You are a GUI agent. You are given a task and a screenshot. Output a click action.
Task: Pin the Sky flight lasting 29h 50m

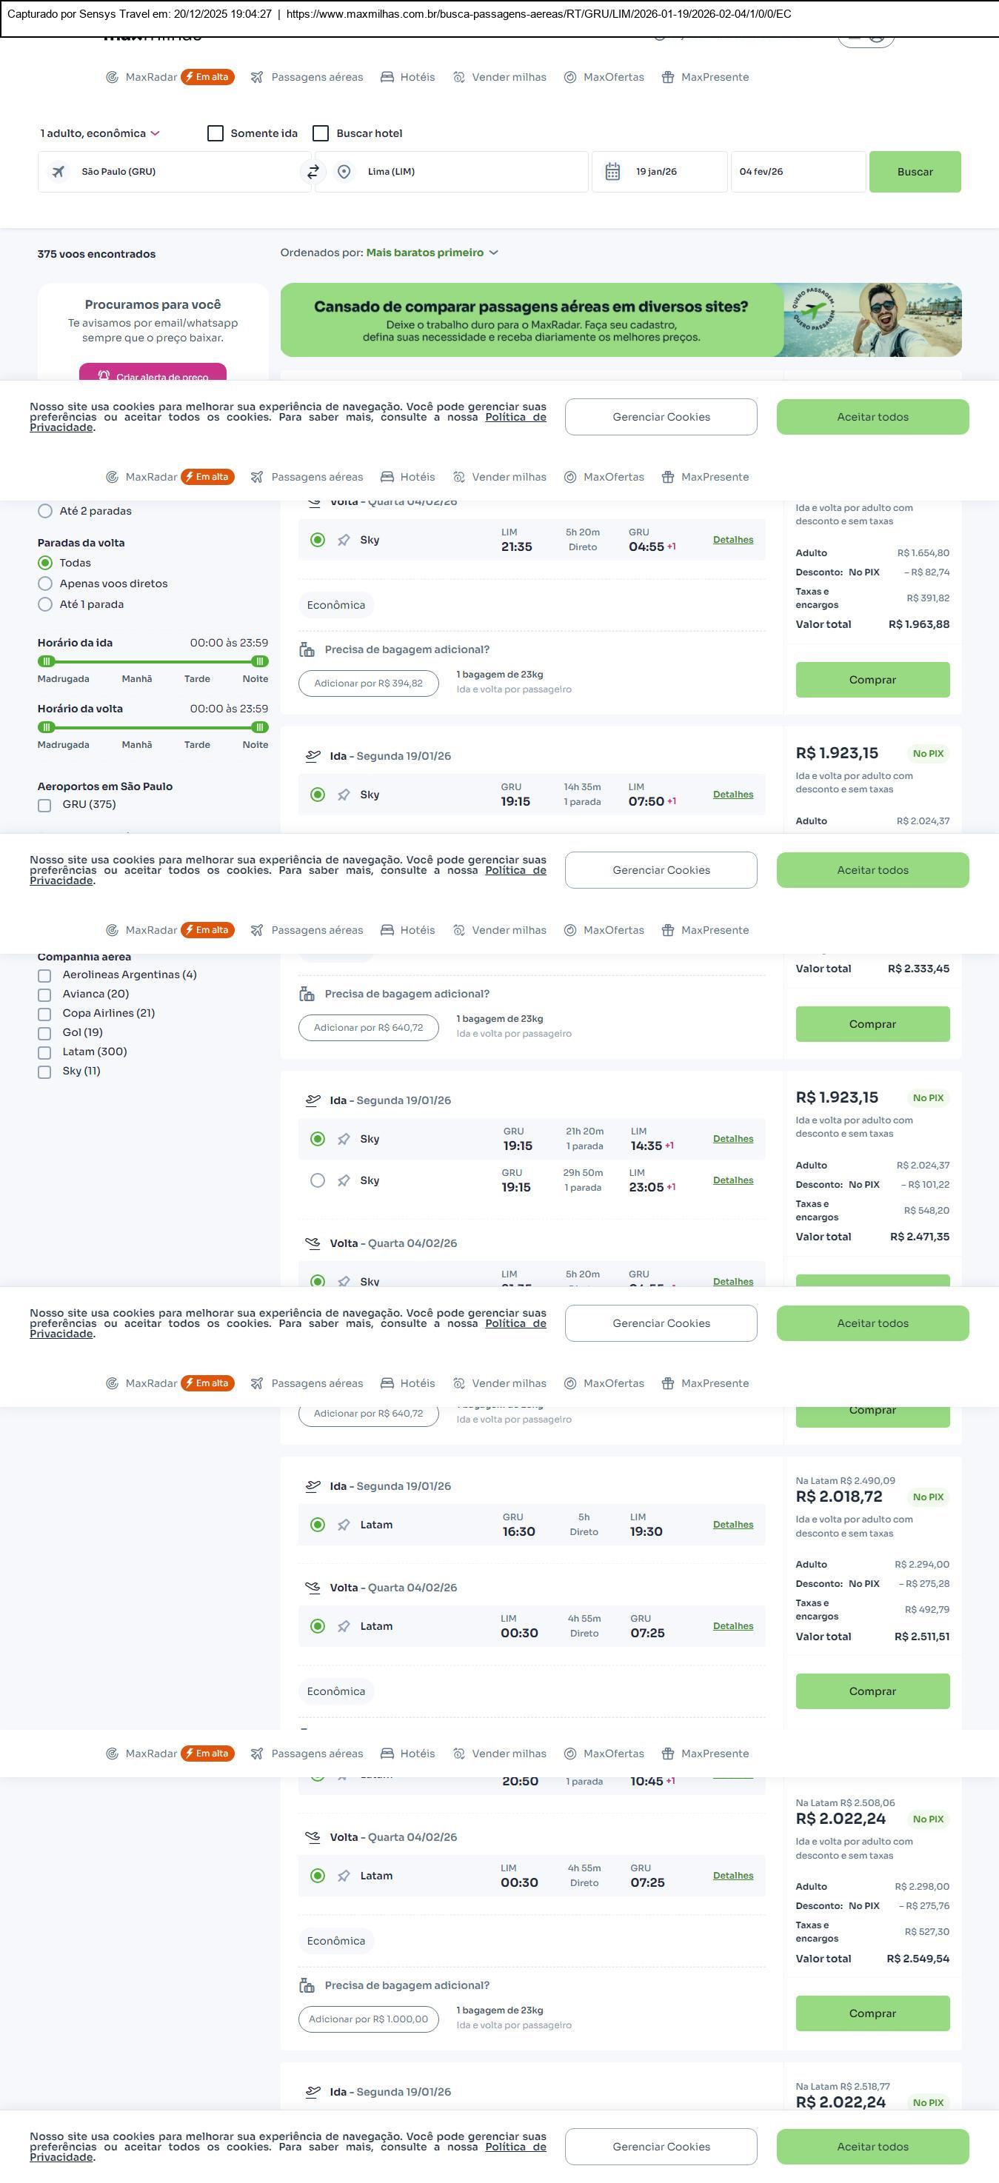pyautogui.click(x=343, y=1180)
